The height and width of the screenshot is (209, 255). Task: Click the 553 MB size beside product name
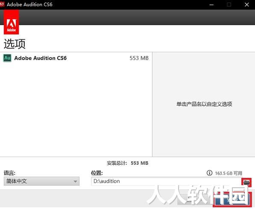[x=139, y=58]
